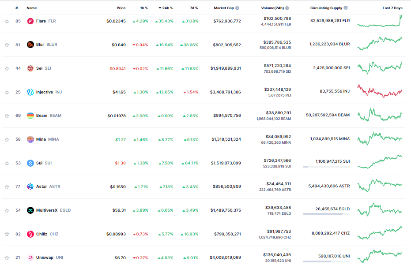Viewport: 411px width, 265px height.
Task: Click the Flare coin logo
Action: [30, 21]
